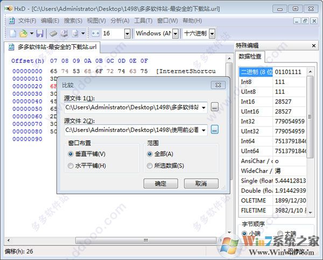Click the hex editor horizontal scrollbar thumb

(146, 240)
